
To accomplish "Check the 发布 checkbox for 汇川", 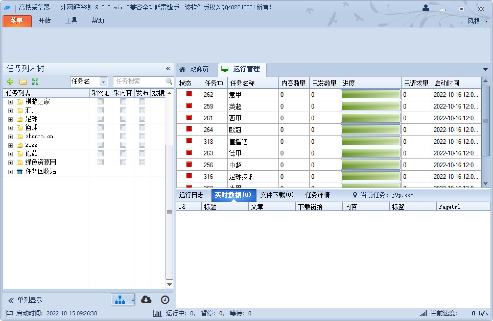I will 142,110.
